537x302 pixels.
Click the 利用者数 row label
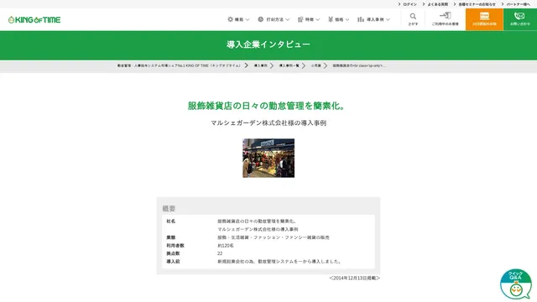(x=175, y=246)
